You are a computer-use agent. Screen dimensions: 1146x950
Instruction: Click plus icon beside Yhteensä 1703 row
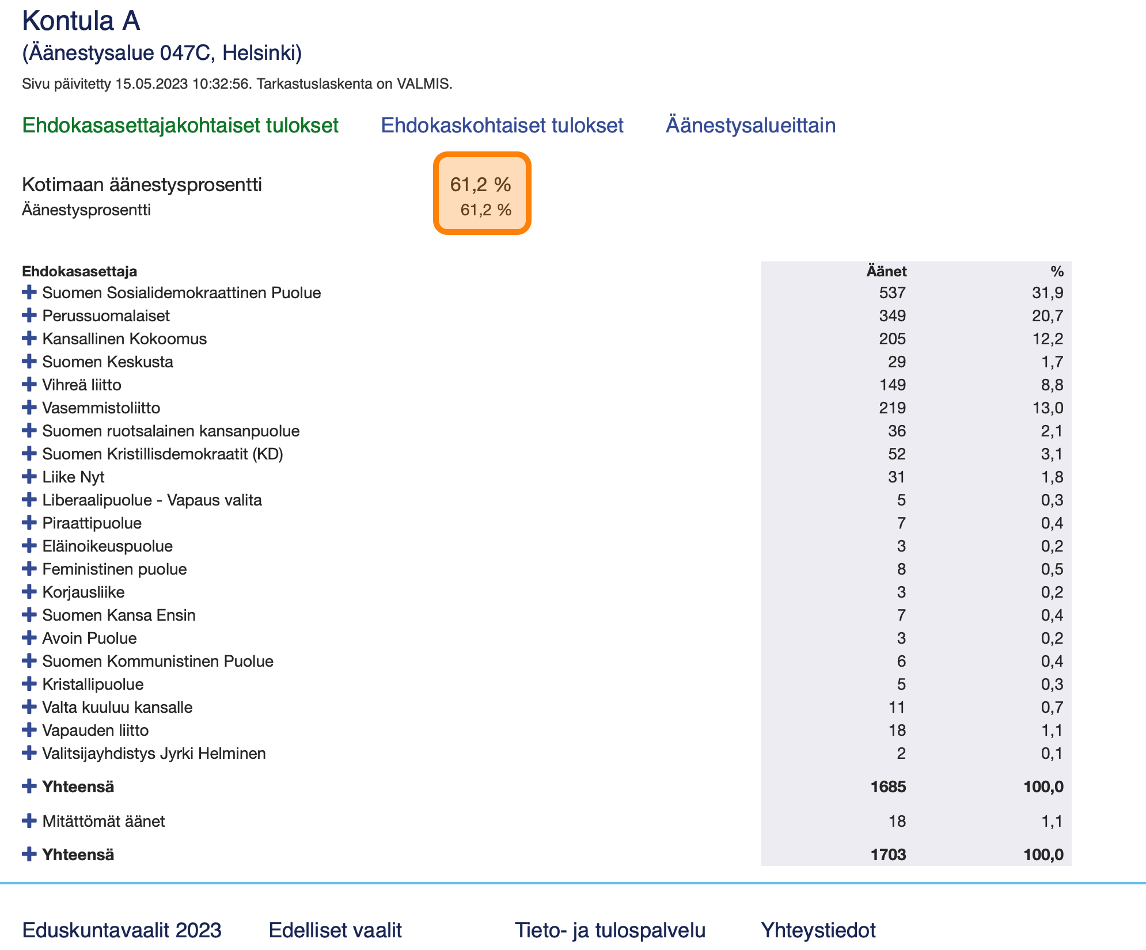click(29, 854)
